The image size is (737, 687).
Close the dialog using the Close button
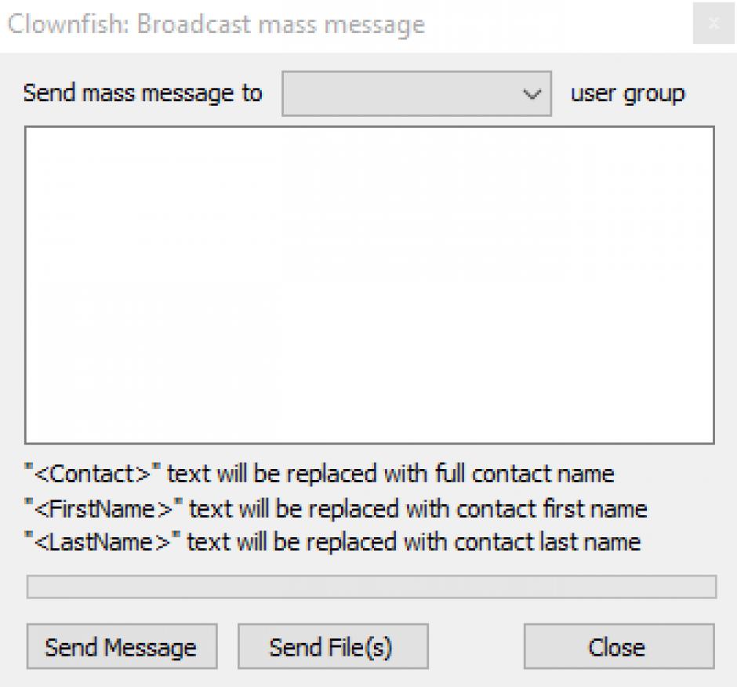point(618,647)
